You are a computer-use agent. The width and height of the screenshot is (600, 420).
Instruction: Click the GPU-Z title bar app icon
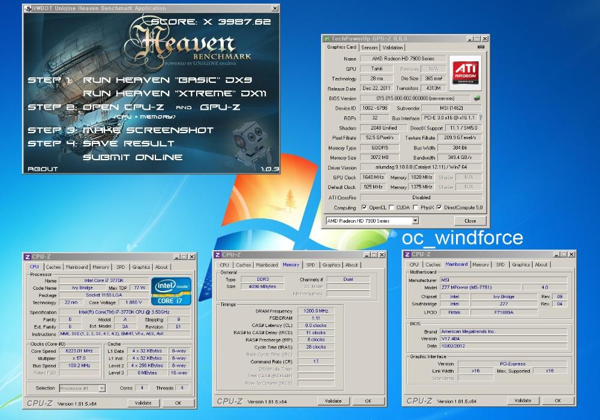[x=327, y=38]
